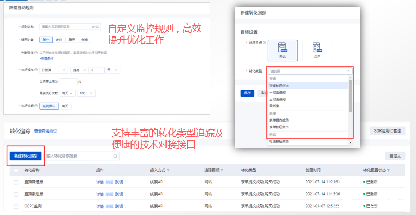416x215 pixels.
Task: Open the 接入方式 column filter icon
Action: point(168,170)
